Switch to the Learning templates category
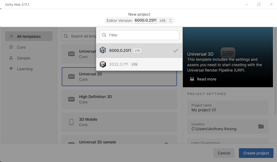Image resolution: width=277 pixels, height=162 pixels. 25,69
